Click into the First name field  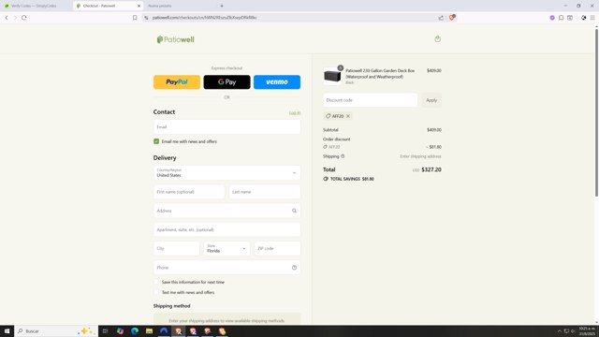(x=189, y=192)
